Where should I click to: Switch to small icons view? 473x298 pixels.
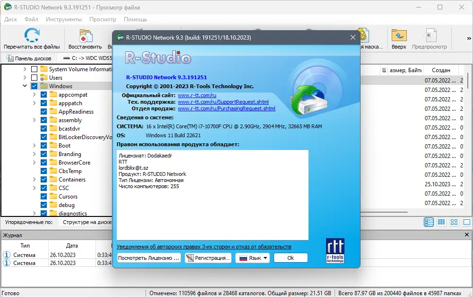pyautogui.click(x=441, y=222)
